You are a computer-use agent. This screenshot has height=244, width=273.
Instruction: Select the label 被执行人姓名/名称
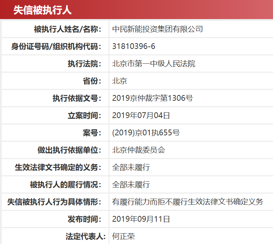(68, 29)
